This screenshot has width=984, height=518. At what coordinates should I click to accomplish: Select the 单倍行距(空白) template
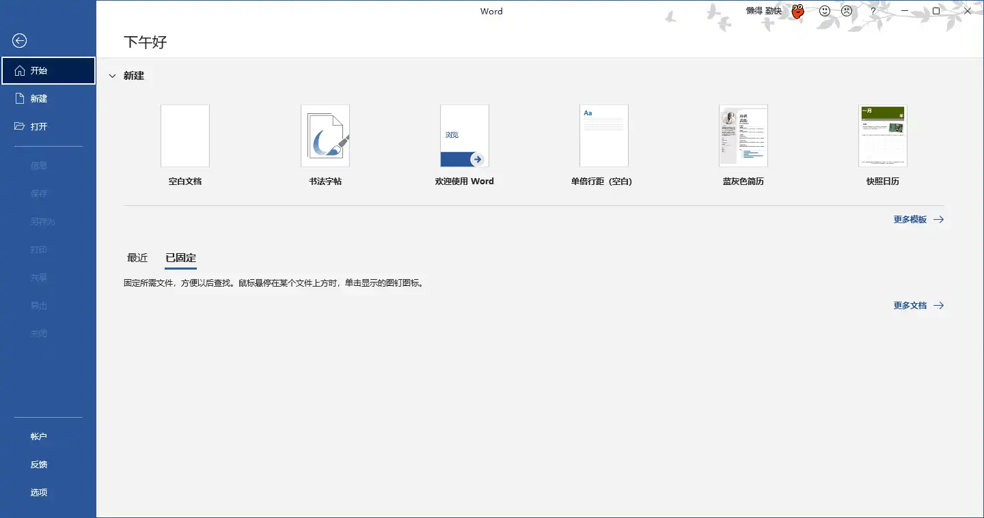(604, 136)
